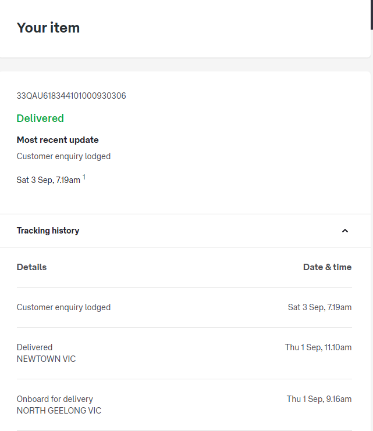Click the Details column header

31,267
